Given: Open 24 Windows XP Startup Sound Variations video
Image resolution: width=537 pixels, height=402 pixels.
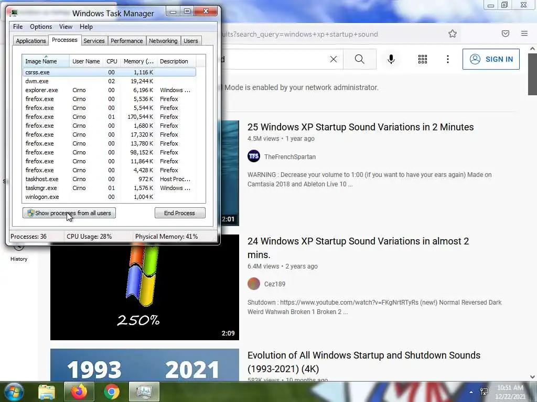Looking at the screenshot, I should click(x=358, y=248).
